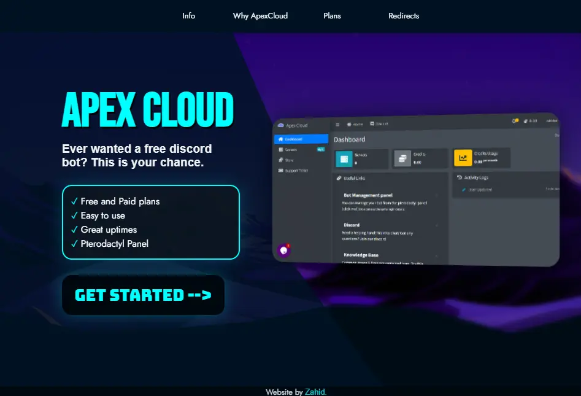
Task: Click the "Ever wanted a free discord bot?" tagline
Action: click(x=137, y=155)
